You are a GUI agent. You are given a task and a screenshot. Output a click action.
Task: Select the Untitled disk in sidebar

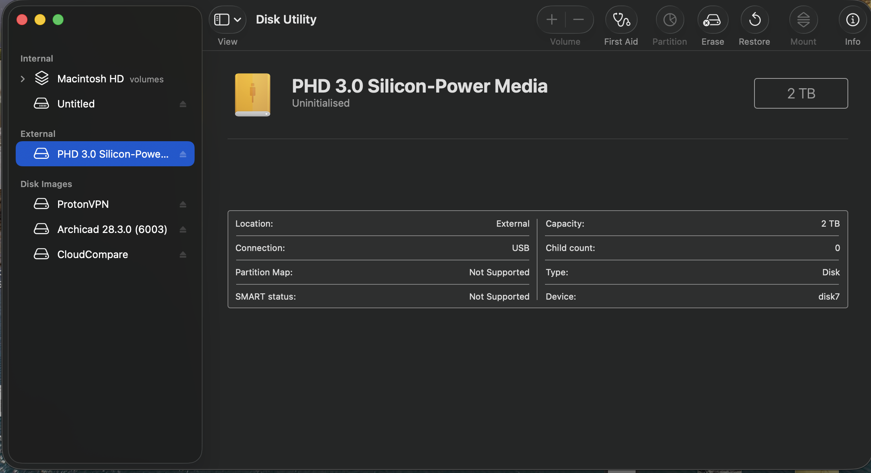click(x=76, y=104)
